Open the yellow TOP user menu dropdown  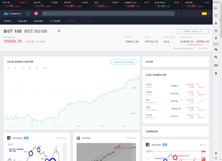(205, 14)
